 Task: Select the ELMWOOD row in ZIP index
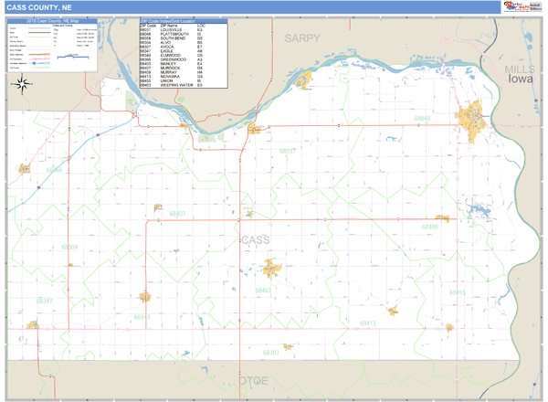181,55
